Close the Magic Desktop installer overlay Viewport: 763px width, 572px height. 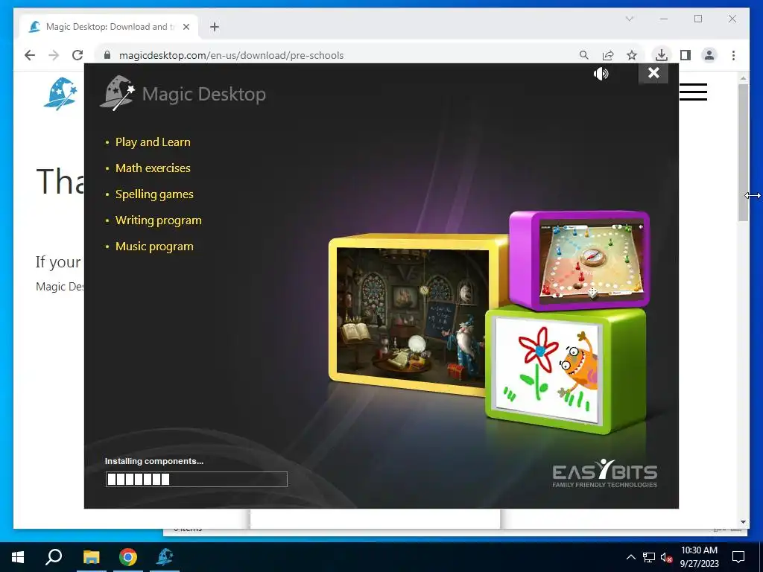653,73
